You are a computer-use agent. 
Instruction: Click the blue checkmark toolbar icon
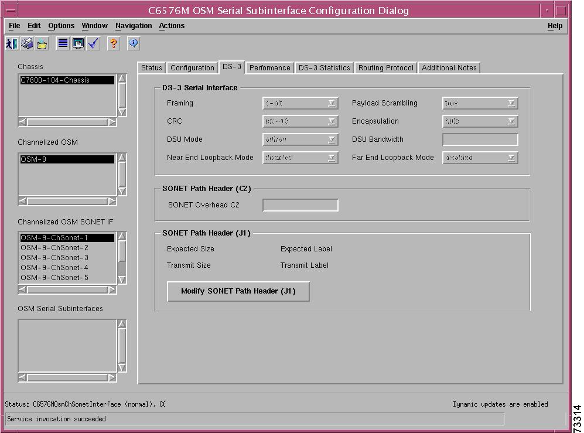[93, 43]
